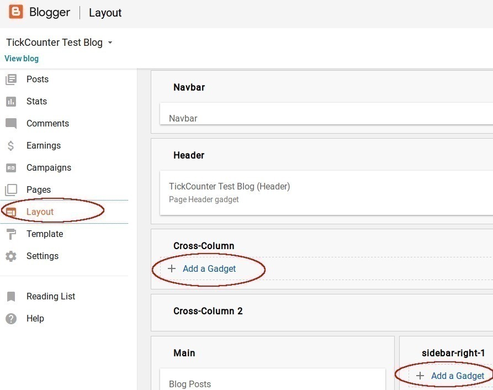Click the Earnings dollar sign icon
This screenshot has width=493, height=390.
click(x=11, y=146)
